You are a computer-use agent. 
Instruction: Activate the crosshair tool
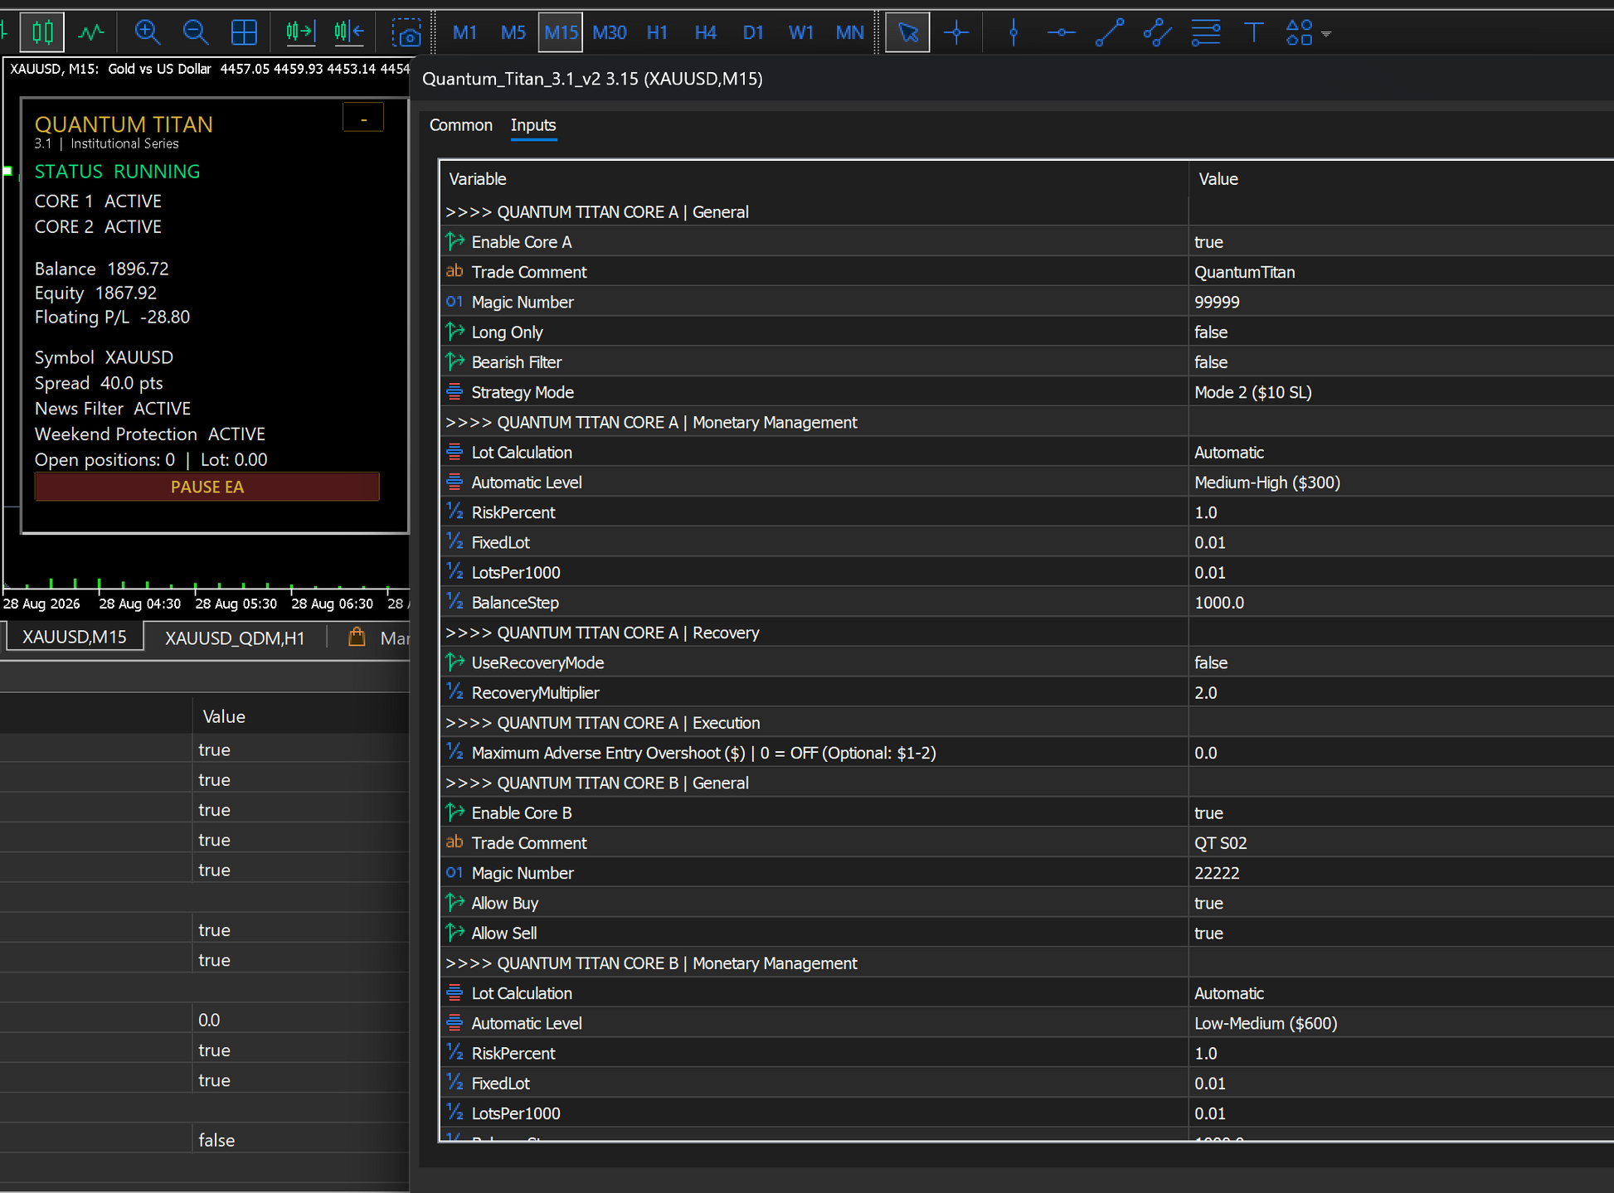pos(956,32)
